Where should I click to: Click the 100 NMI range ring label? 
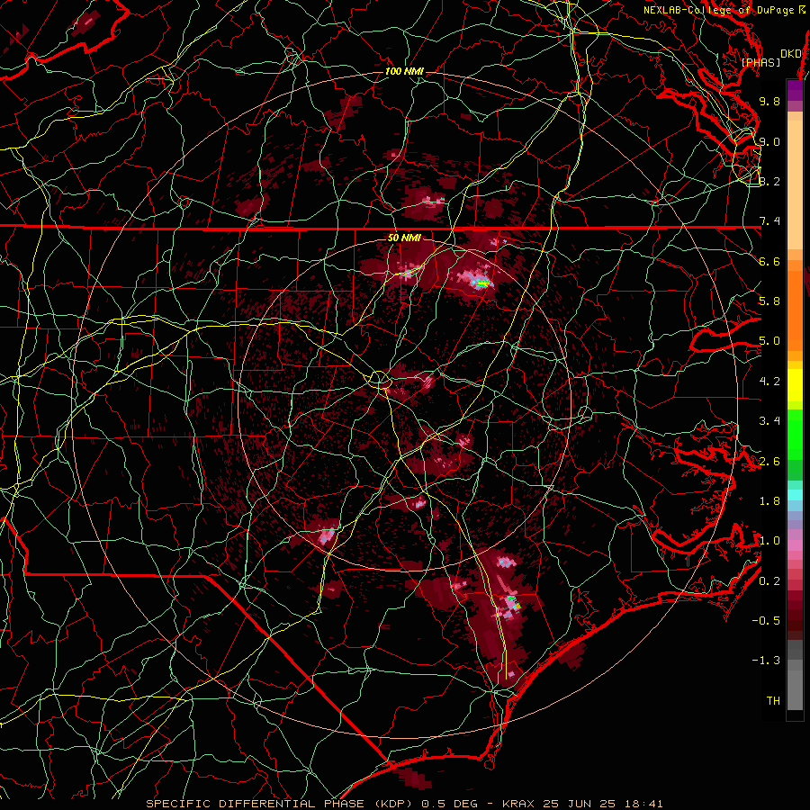coord(404,71)
